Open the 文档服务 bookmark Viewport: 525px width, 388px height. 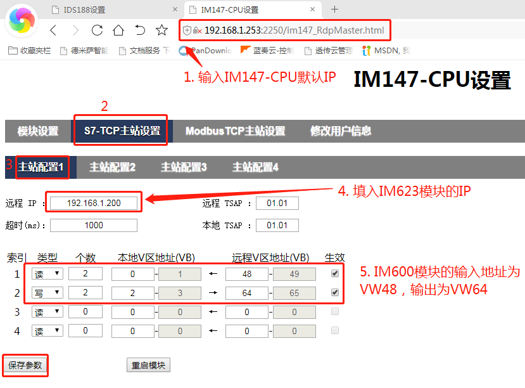coord(144,51)
